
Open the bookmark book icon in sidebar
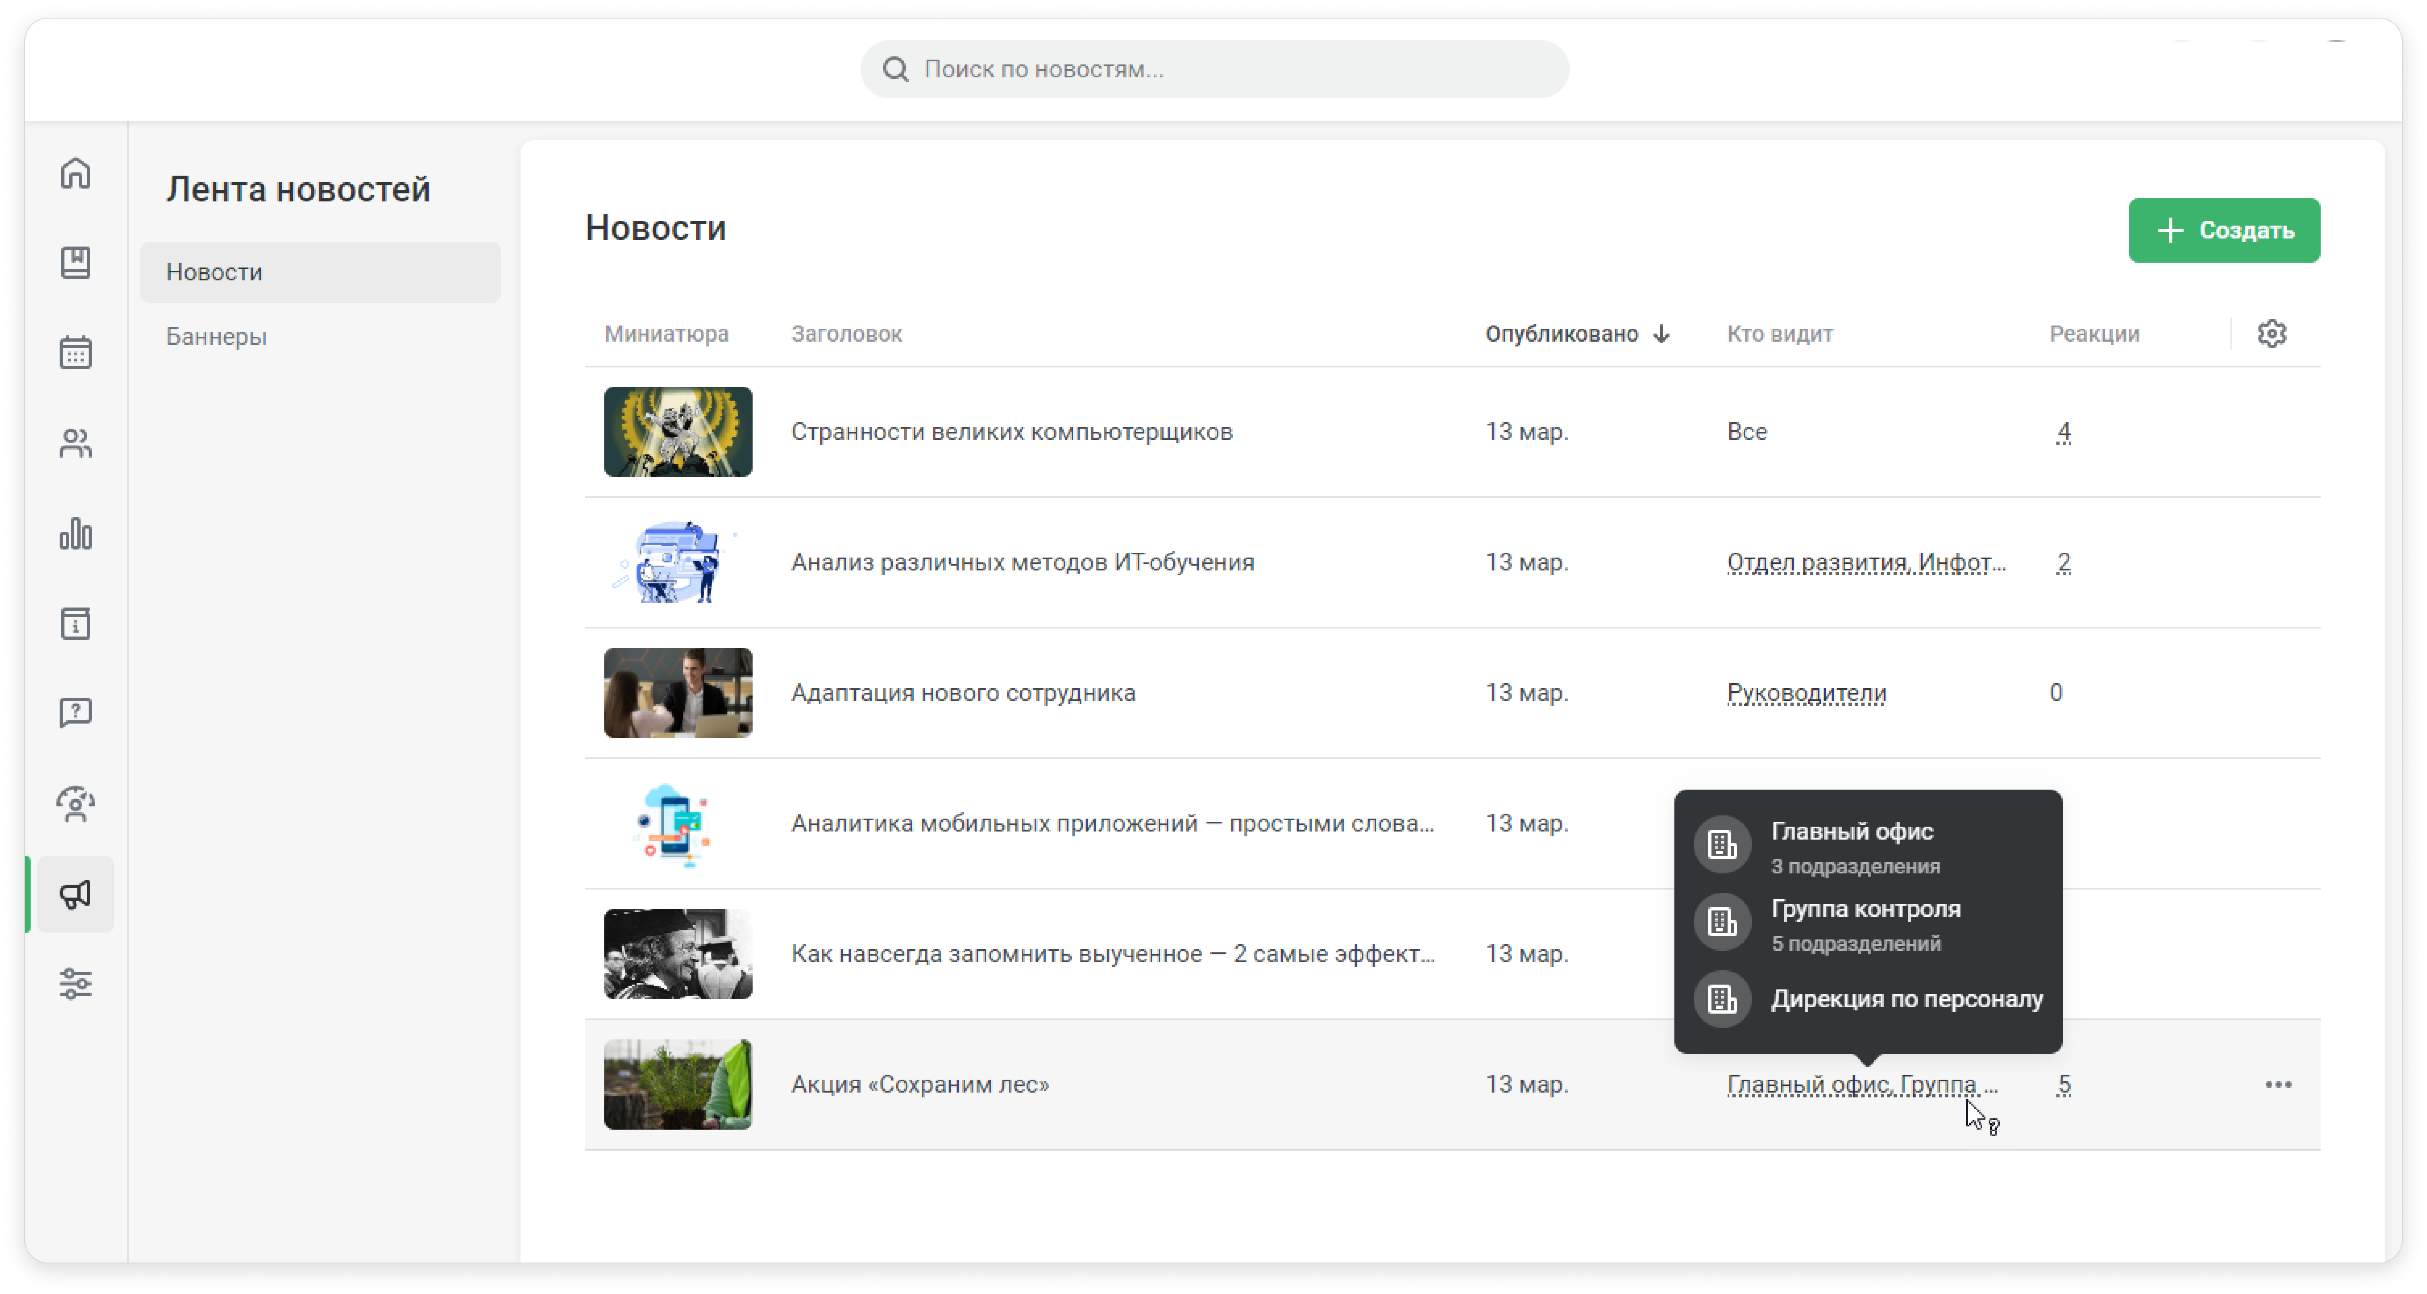[x=75, y=263]
